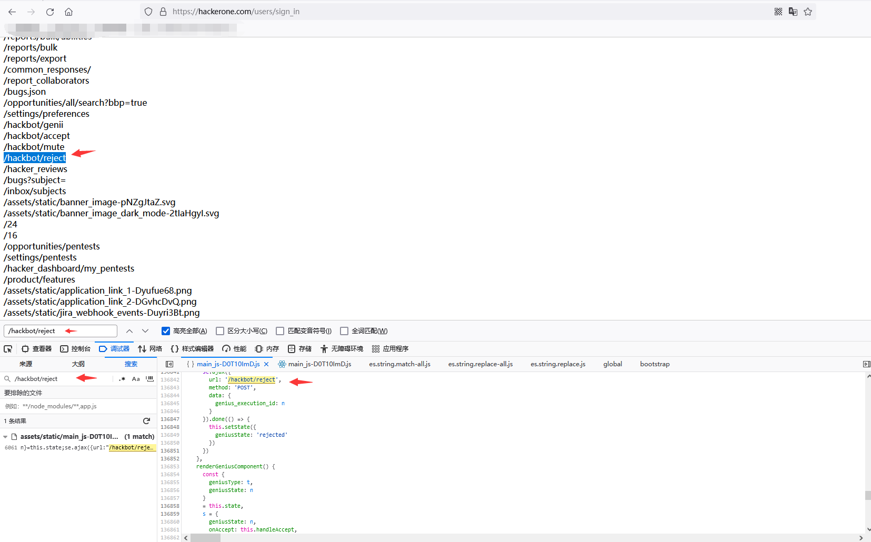Screen dimensions: 871x542
Task: Collapse the assets/static/main_js result group
Action: pos(5,437)
